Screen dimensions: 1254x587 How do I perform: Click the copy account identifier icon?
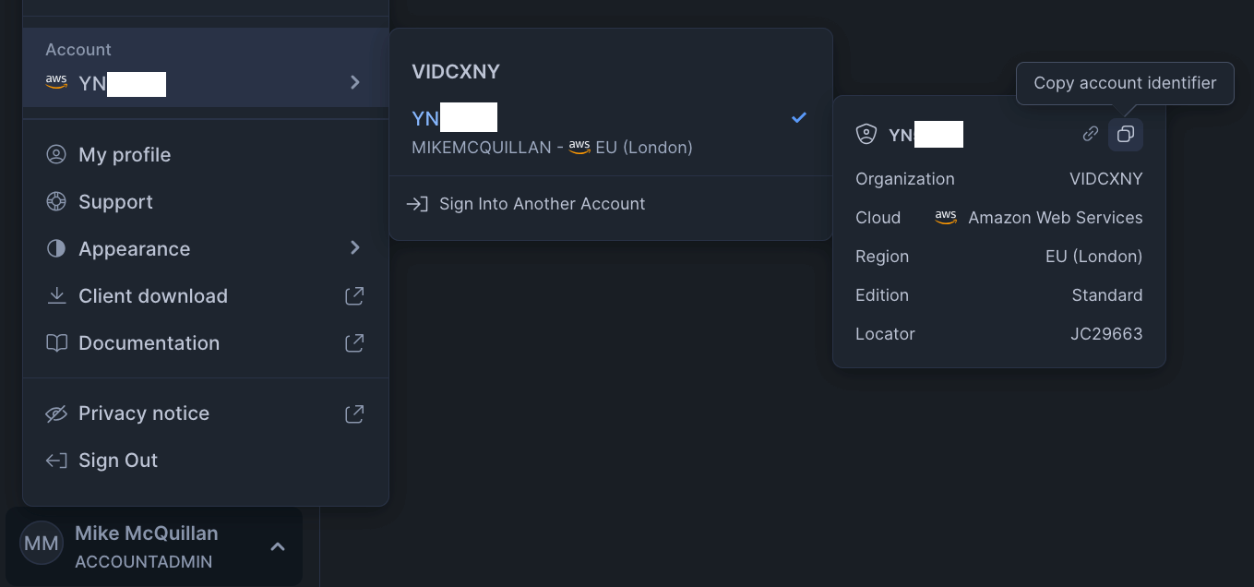pyautogui.click(x=1125, y=135)
